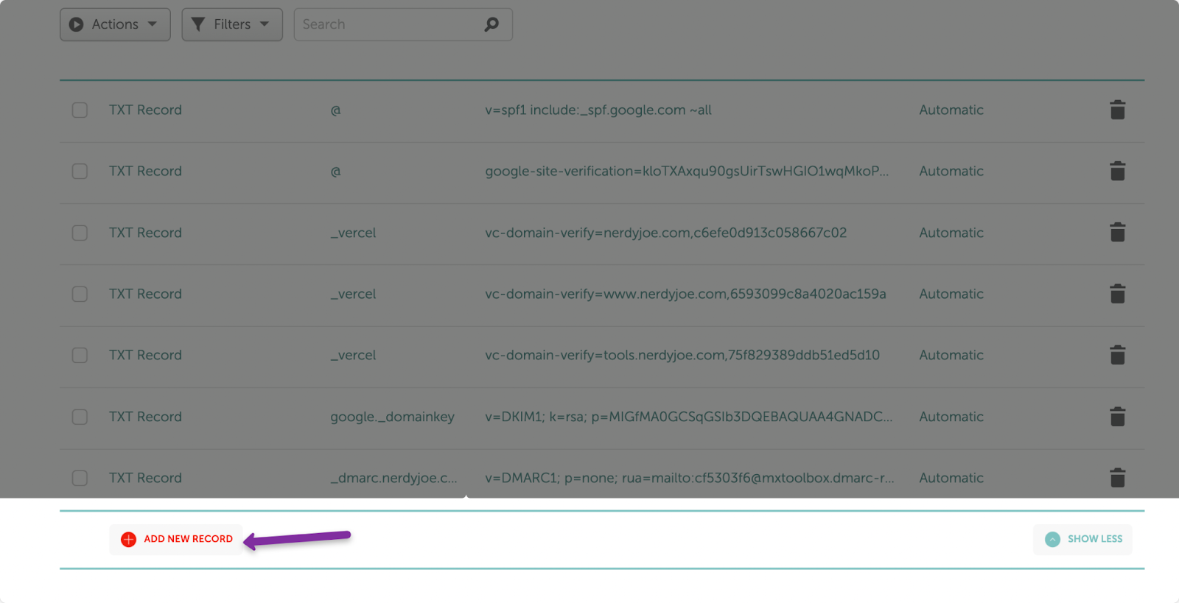Click TXT Record type in DMARC1 row
The height and width of the screenshot is (603, 1179).
click(x=145, y=478)
